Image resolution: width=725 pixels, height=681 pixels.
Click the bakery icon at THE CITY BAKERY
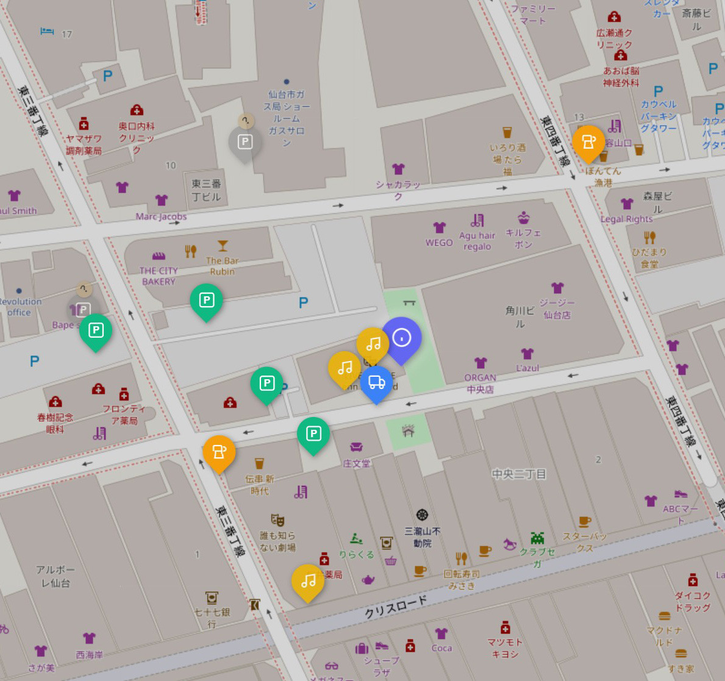[159, 257]
